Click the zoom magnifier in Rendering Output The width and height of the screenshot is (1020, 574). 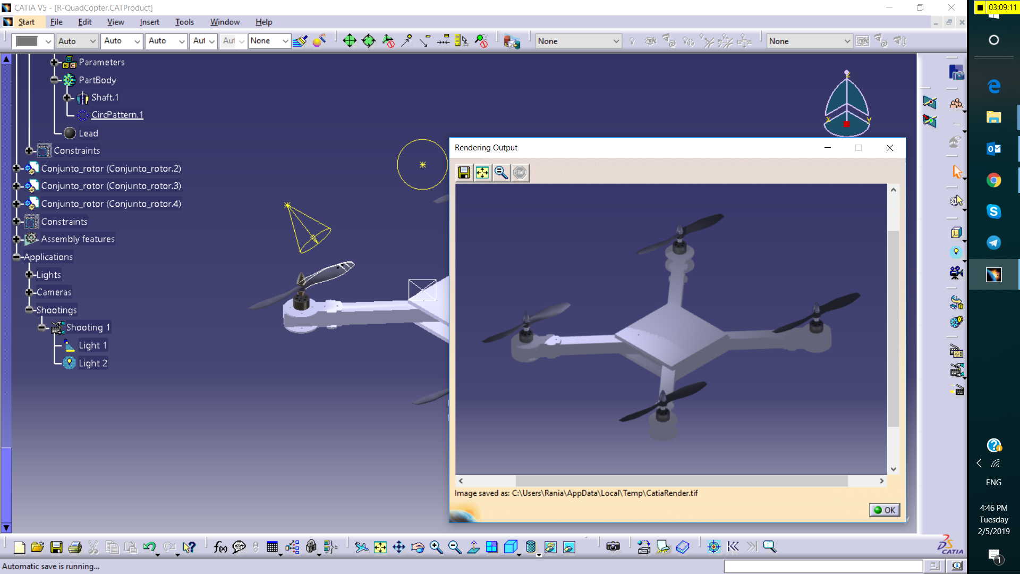[501, 173]
